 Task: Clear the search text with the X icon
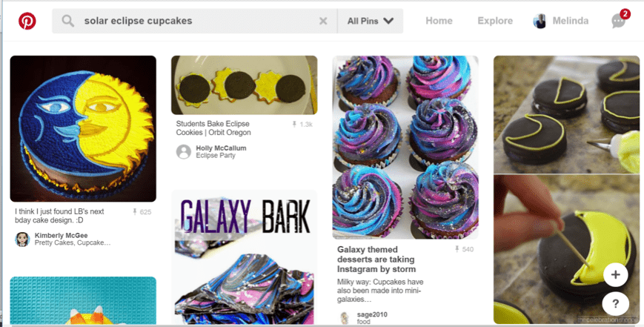point(323,21)
